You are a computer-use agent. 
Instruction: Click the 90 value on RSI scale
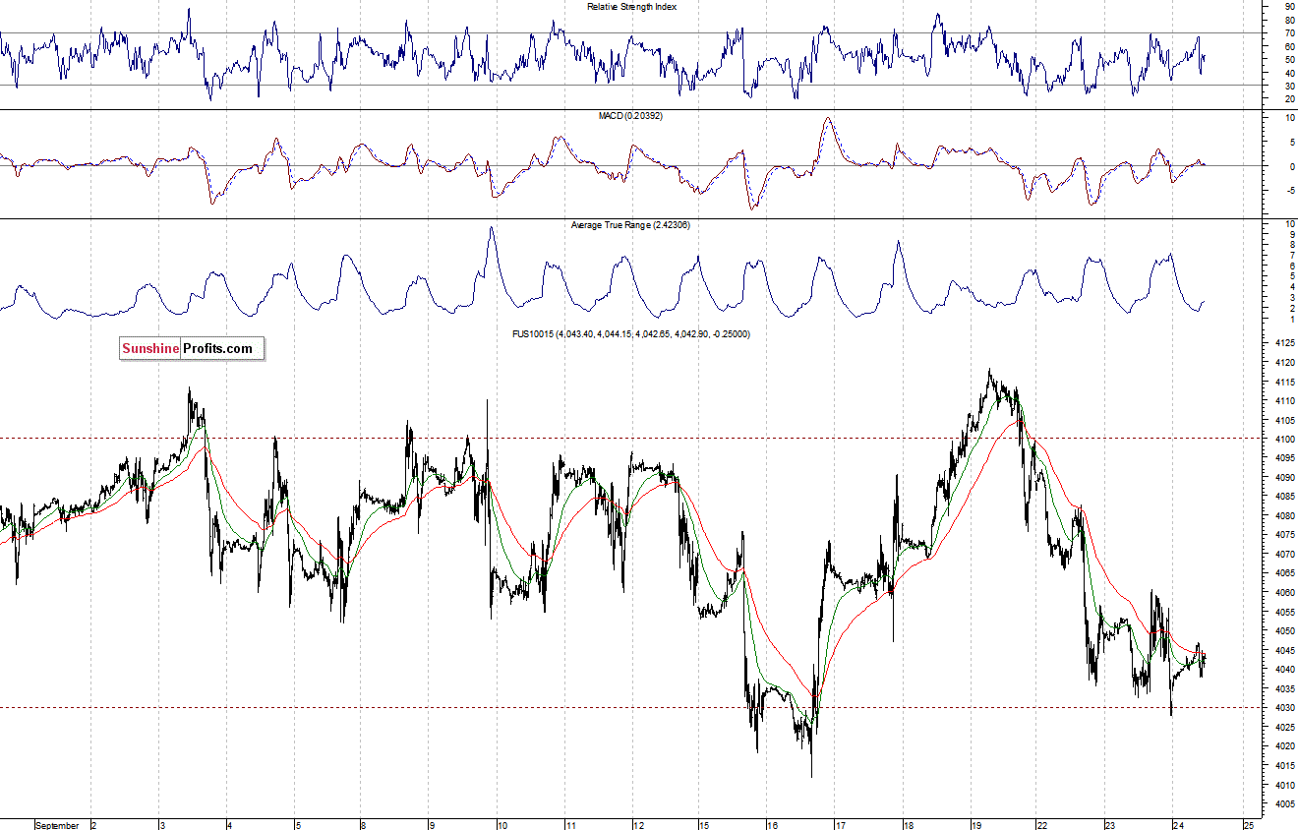pos(1288,6)
